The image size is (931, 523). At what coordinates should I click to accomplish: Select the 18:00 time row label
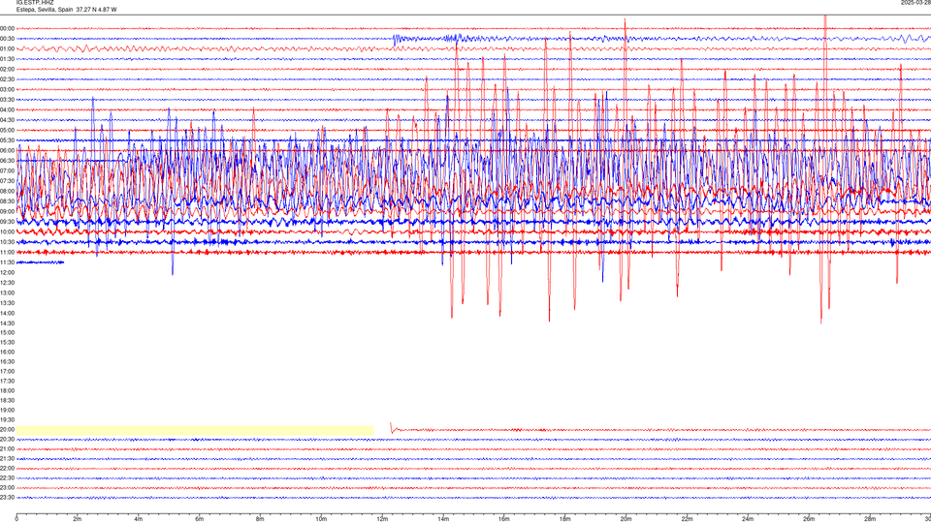click(7, 390)
